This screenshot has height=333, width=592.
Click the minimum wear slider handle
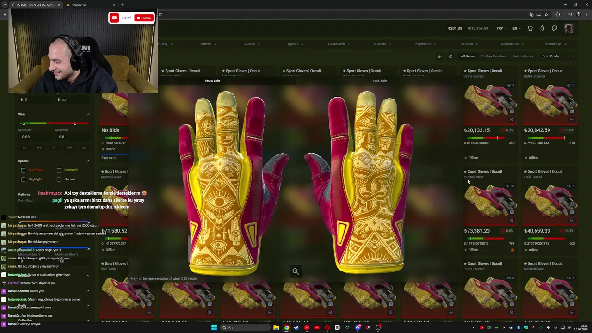[24, 124]
